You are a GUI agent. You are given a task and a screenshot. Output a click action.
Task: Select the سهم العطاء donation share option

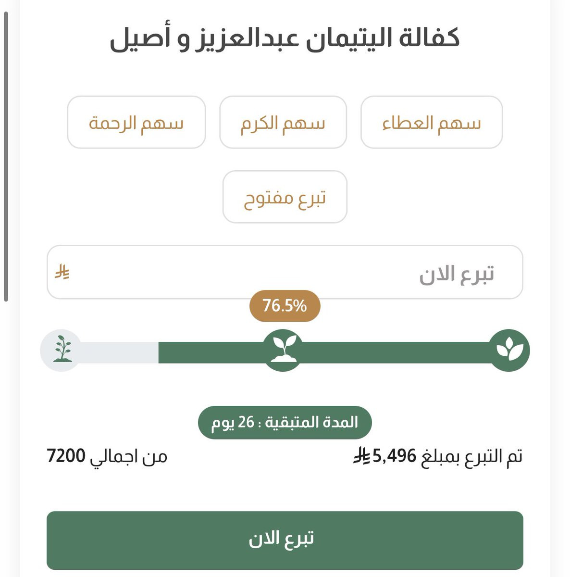(x=431, y=123)
